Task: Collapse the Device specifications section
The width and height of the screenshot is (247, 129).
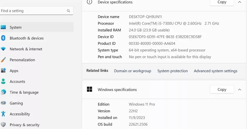Action: (x=240, y=2)
